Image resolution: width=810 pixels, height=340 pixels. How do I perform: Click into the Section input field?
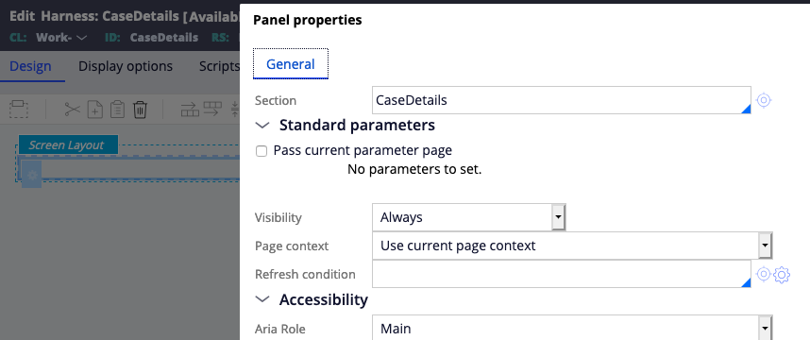tap(561, 100)
